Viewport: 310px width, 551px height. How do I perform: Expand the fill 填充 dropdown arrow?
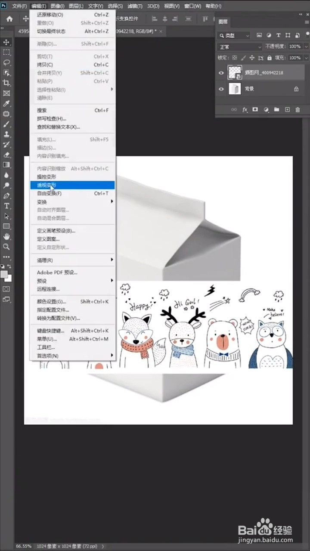[x=306, y=58]
